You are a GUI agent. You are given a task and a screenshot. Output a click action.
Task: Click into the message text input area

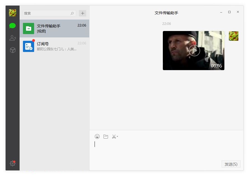166,149
